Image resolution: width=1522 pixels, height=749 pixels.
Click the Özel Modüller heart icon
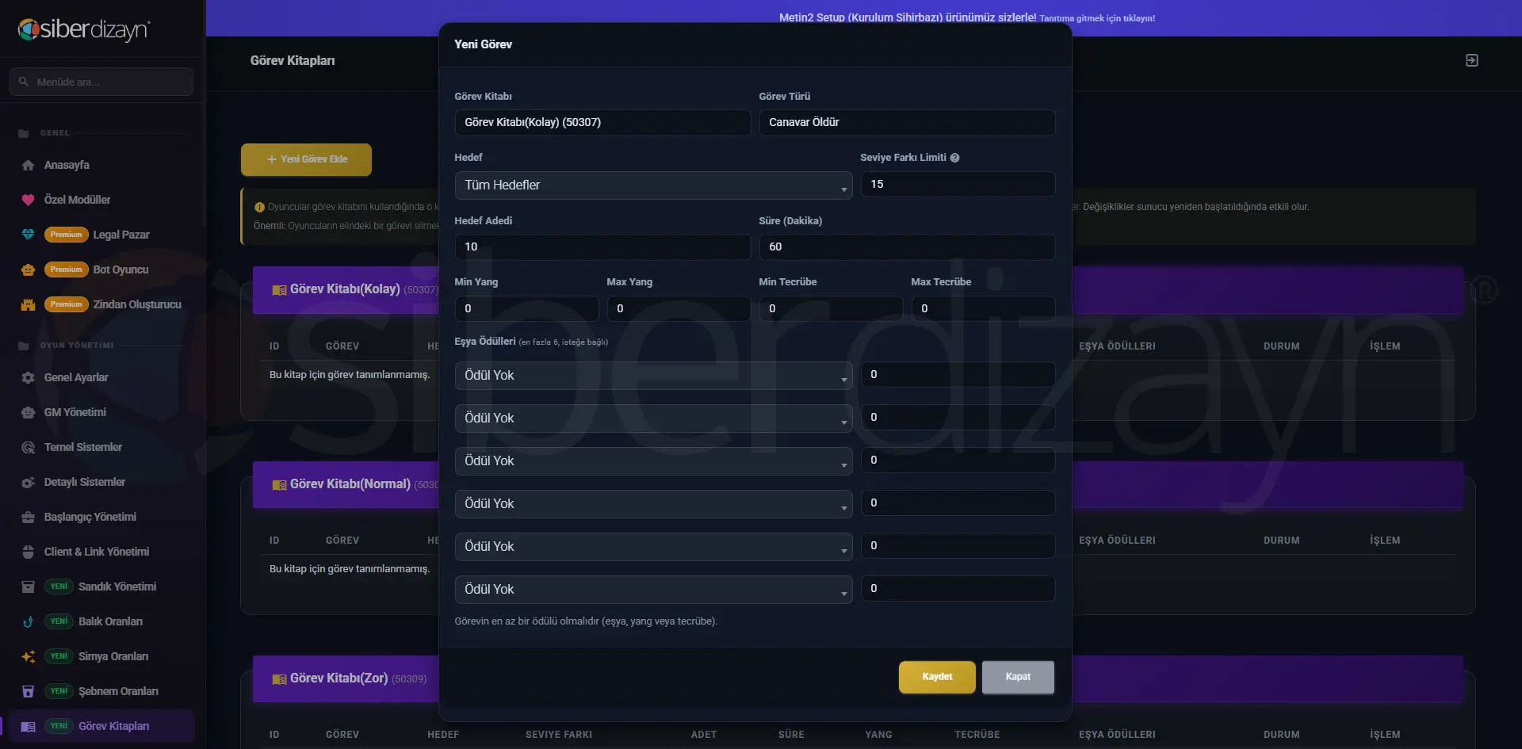29,200
